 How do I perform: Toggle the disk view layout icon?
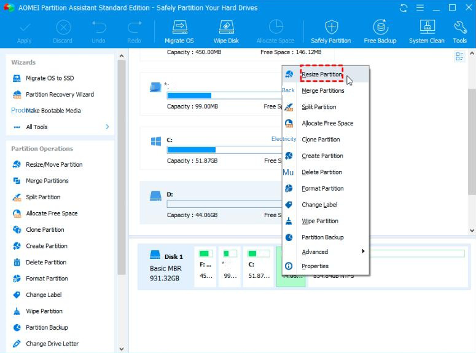(x=459, y=57)
